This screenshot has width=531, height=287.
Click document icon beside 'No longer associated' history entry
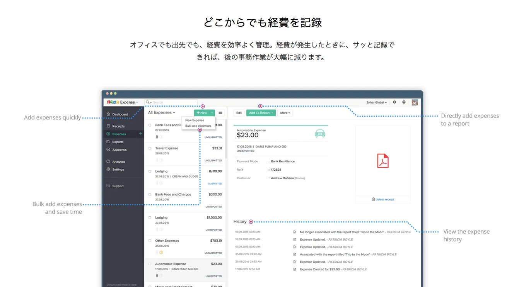295,232
